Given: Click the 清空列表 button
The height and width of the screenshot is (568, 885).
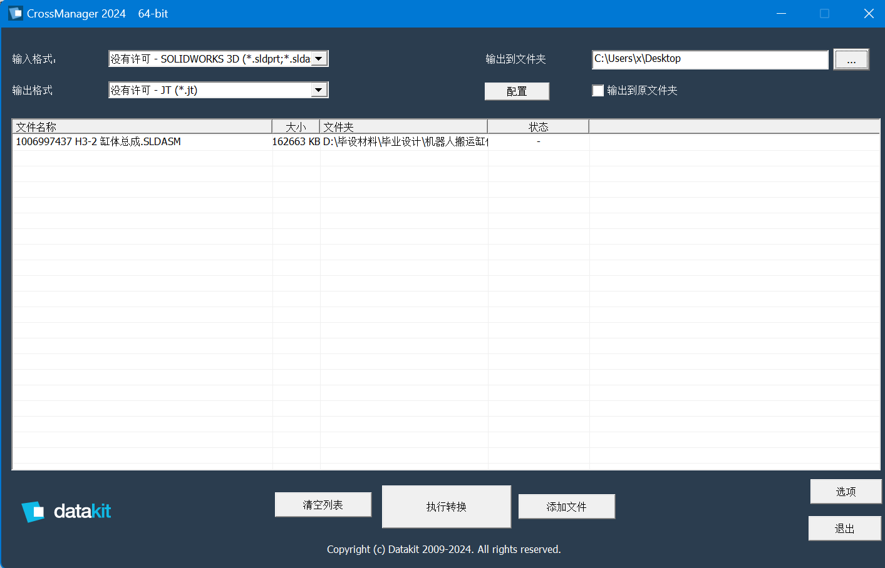Looking at the screenshot, I should tap(323, 505).
